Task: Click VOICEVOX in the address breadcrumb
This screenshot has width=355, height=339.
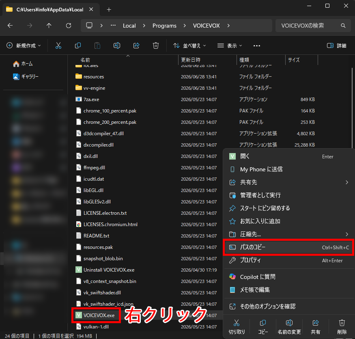Action: [206, 26]
